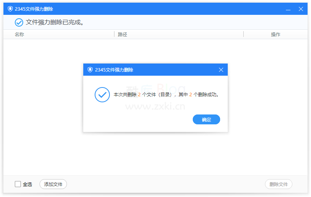The height and width of the screenshot is (197, 311).
Task: Click the 本次共删除 result message text
Action: click(x=166, y=95)
